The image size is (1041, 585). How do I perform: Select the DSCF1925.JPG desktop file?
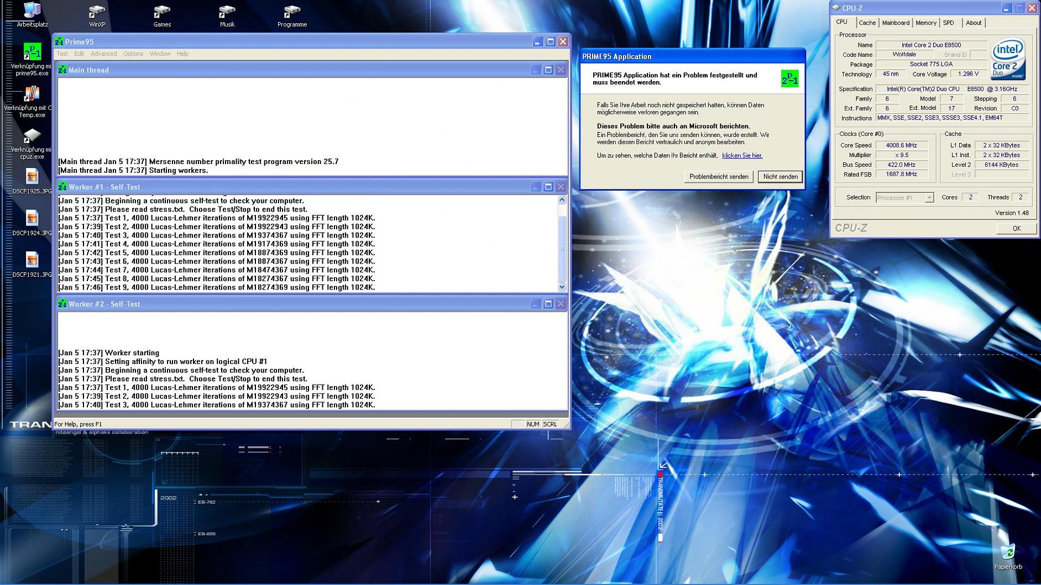(x=32, y=182)
